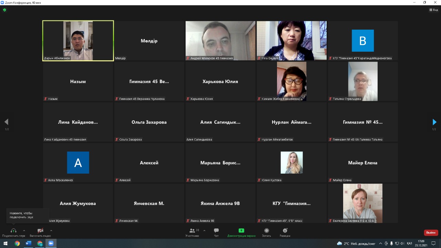Viewport: 441px width, 248px height.
Task: Switch the КАЗ keyboard language indicator
Action: coord(409,244)
